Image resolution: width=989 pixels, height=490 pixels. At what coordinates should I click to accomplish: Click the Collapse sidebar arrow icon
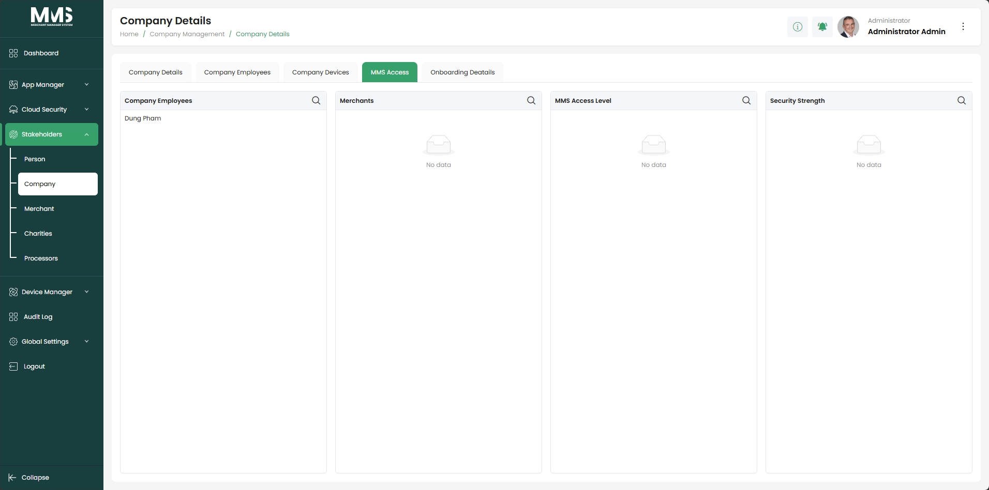[12, 478]
